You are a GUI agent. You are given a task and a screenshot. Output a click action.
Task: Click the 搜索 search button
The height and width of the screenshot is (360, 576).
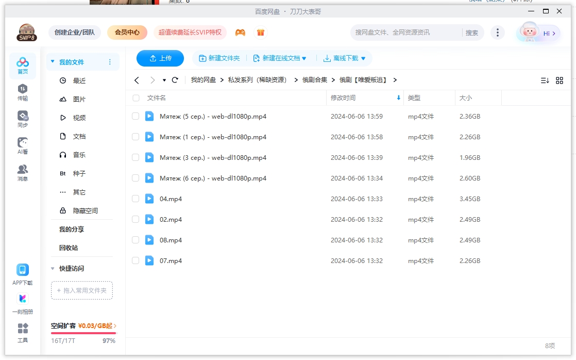(x=472, y=32)
